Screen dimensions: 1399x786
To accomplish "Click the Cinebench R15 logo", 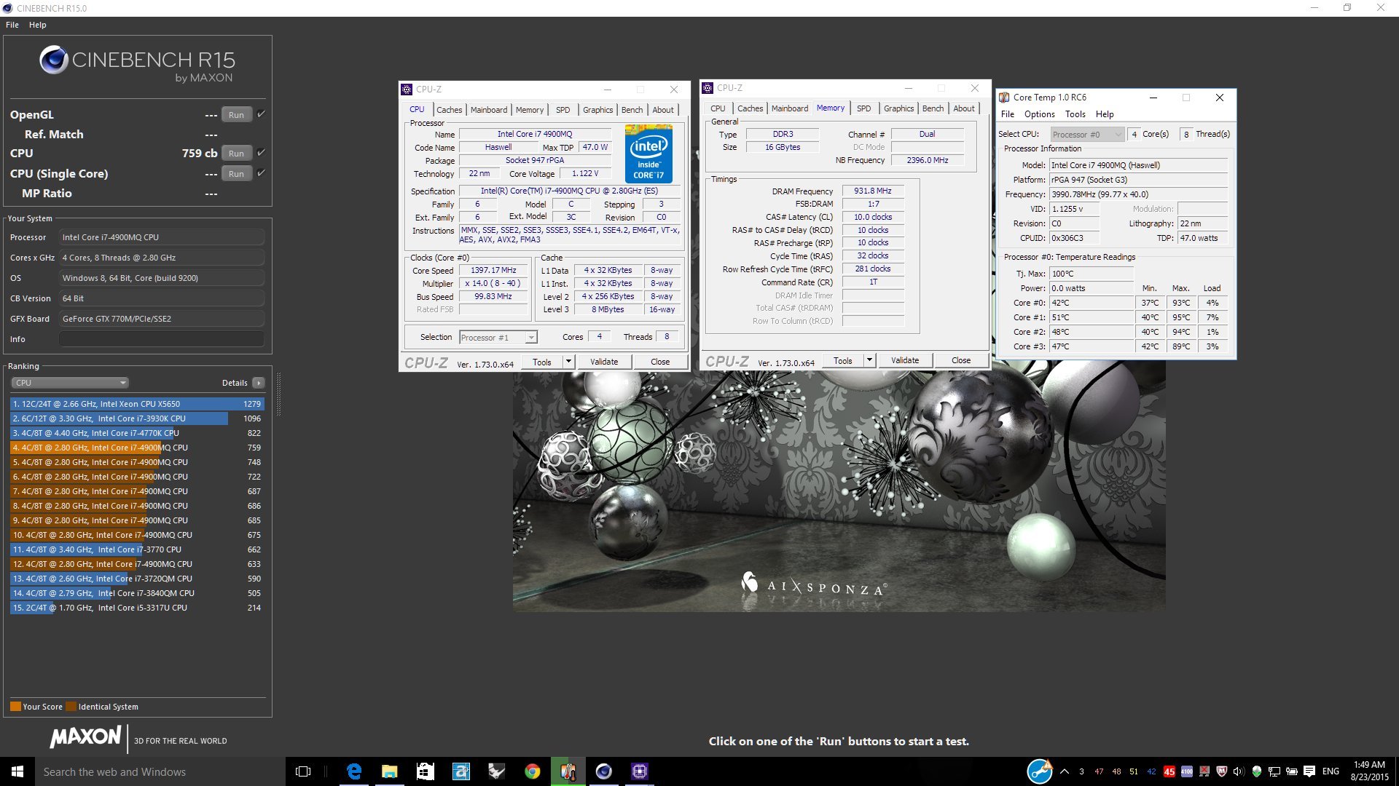I will click(x=137, y=64).
